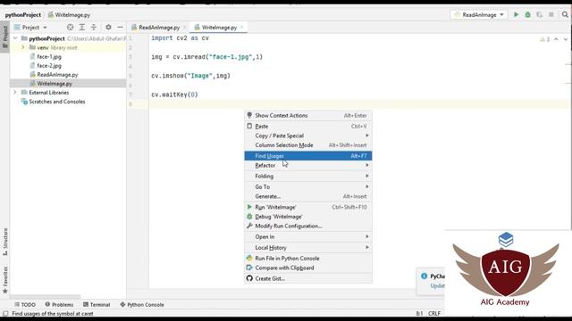Open the Structure tool window on the left strip
This screenshot has width=572, height=321.
pyautogui.click(x=5, y=242)
